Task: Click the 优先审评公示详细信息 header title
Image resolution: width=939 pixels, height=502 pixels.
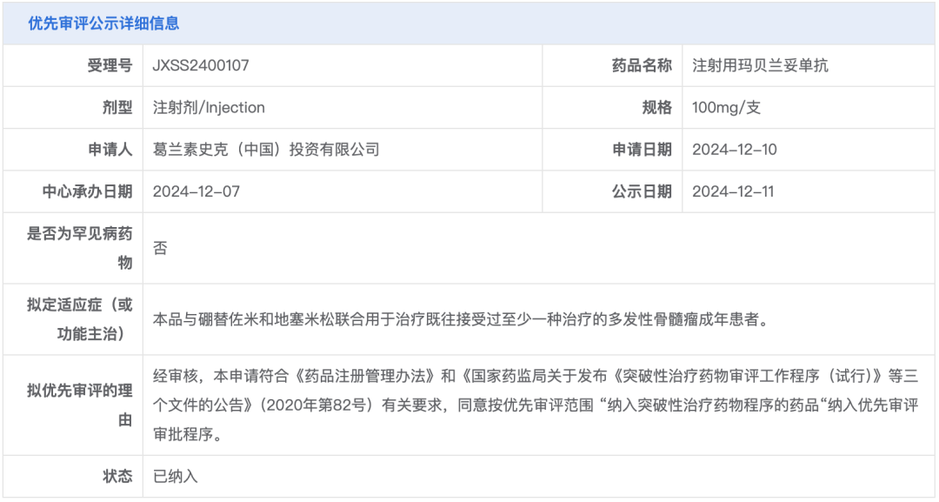Action: pyautogui.click(x=103, y=23)
